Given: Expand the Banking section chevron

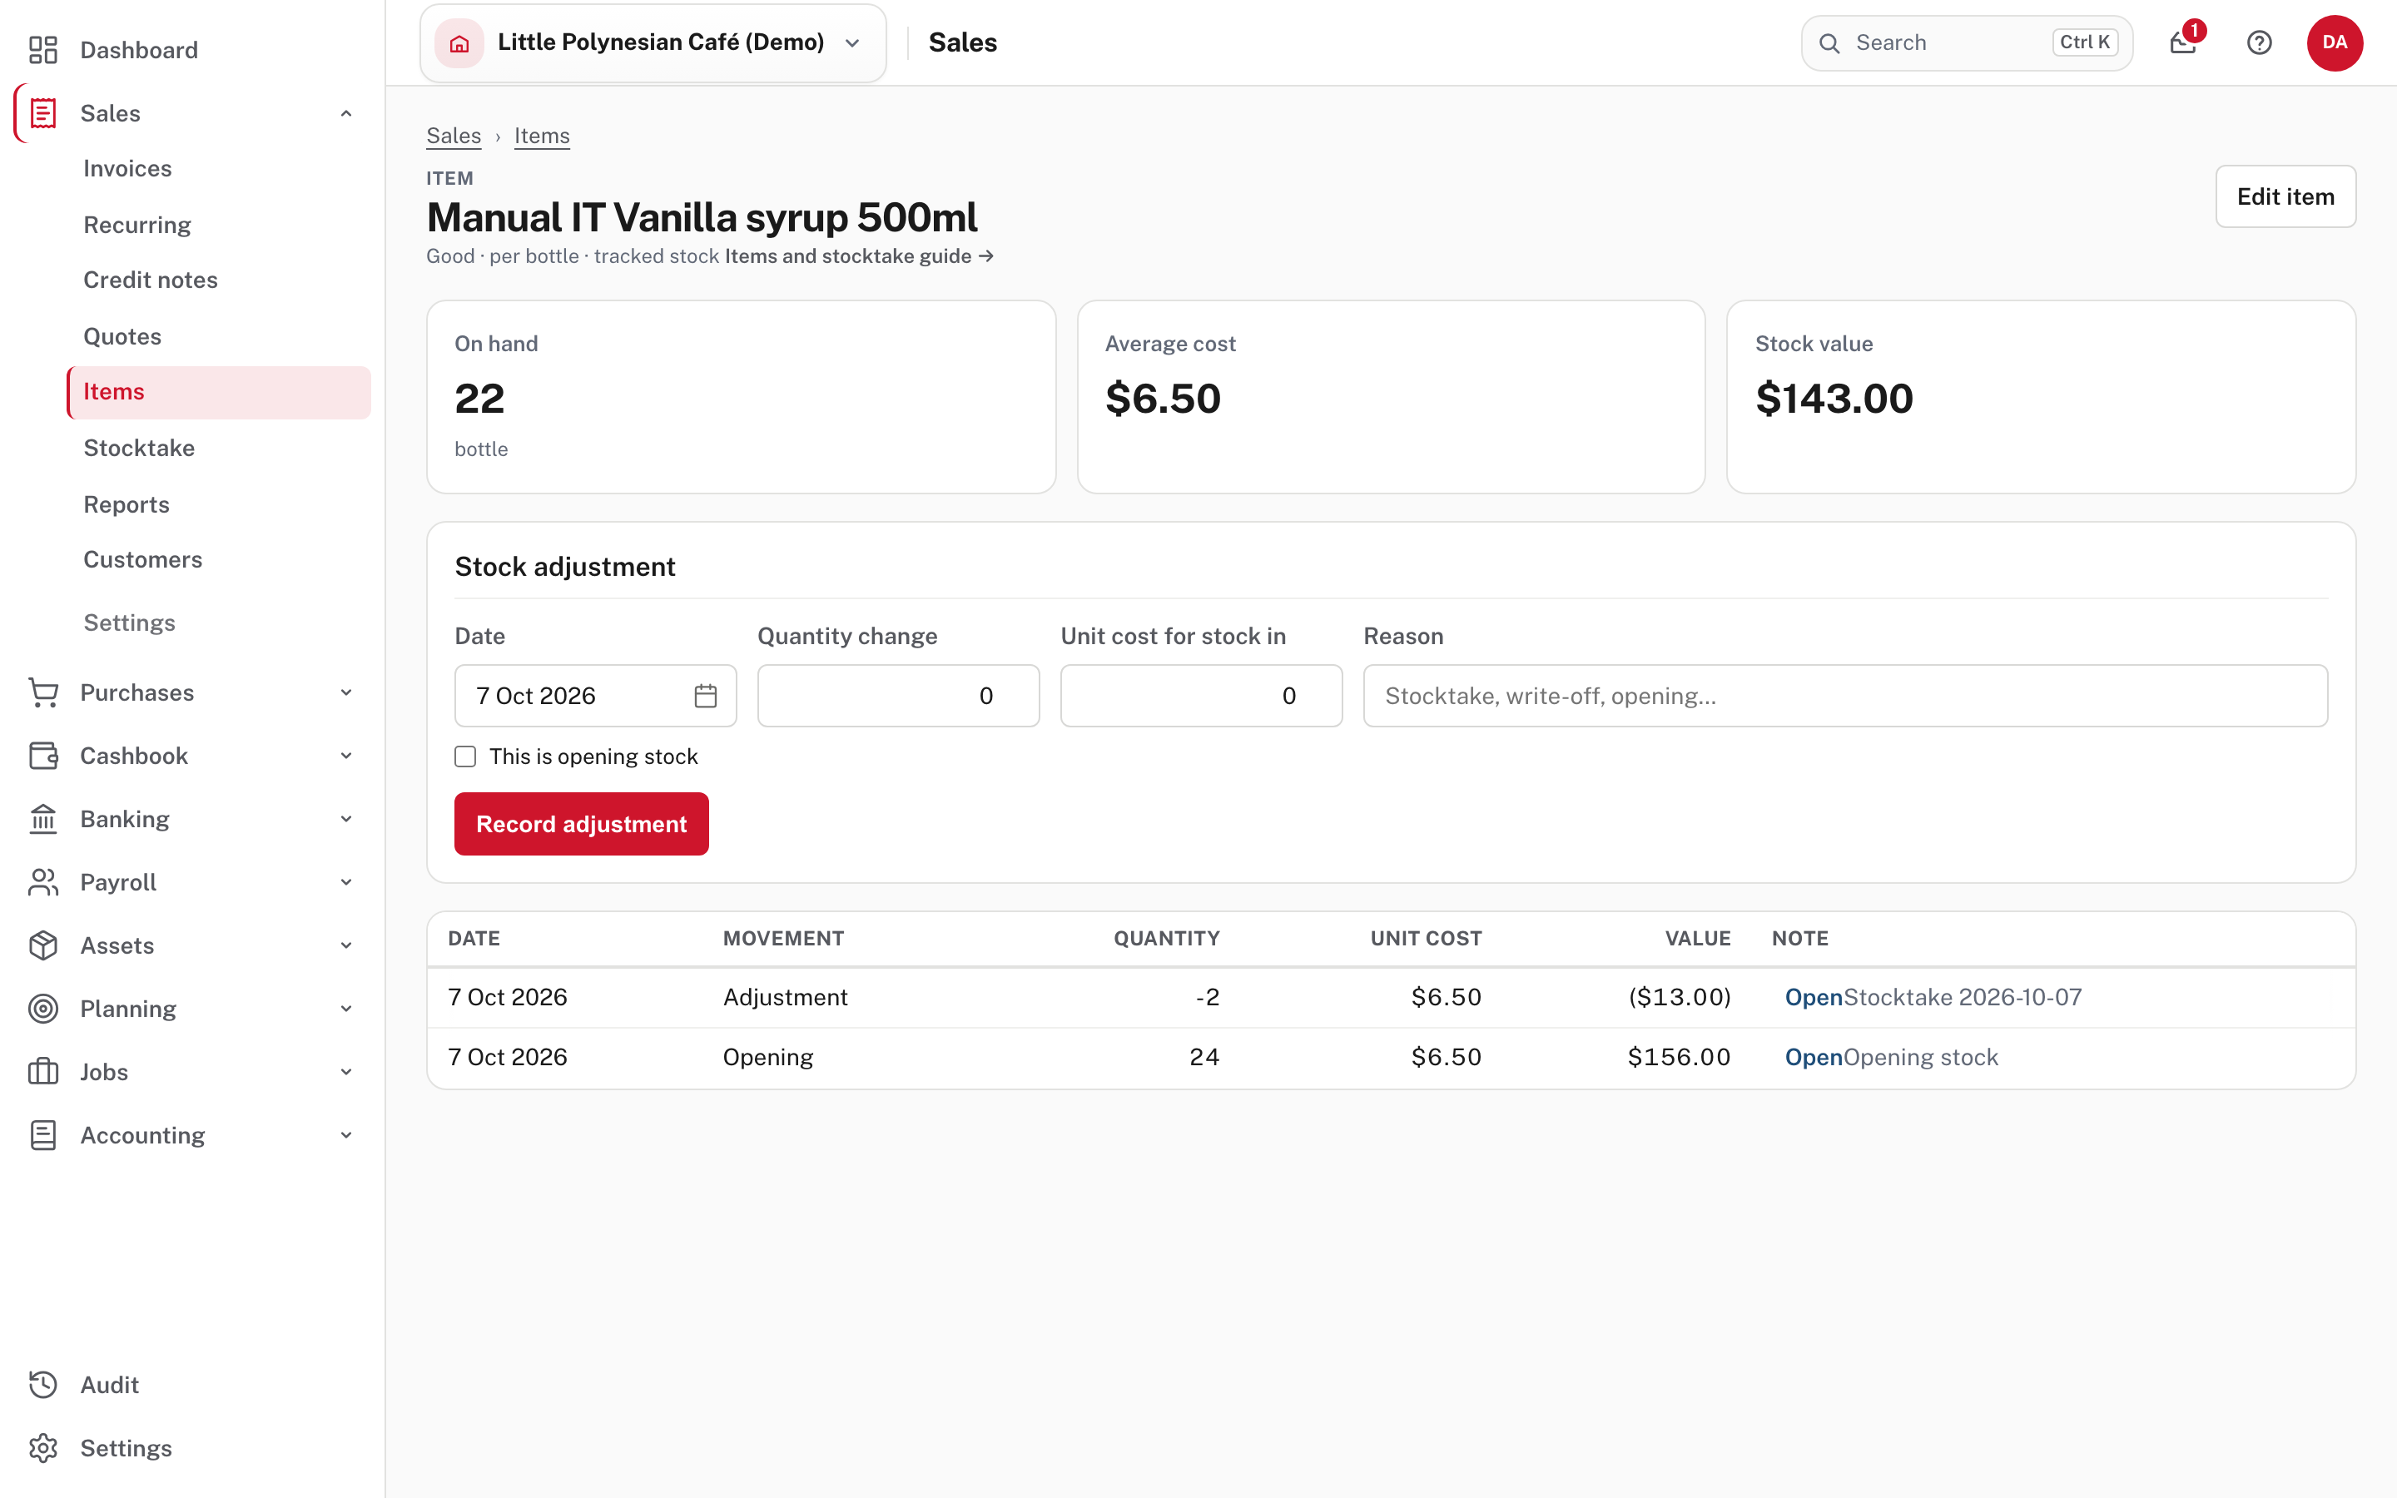Looking at the screenshot, I should 345,820.
